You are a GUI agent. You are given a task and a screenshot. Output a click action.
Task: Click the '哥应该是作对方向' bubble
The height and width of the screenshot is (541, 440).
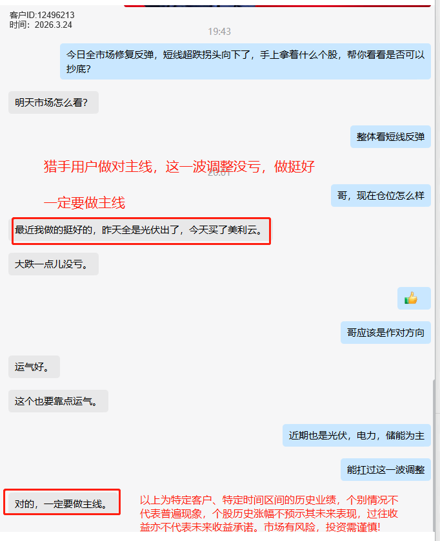point(386,333)
